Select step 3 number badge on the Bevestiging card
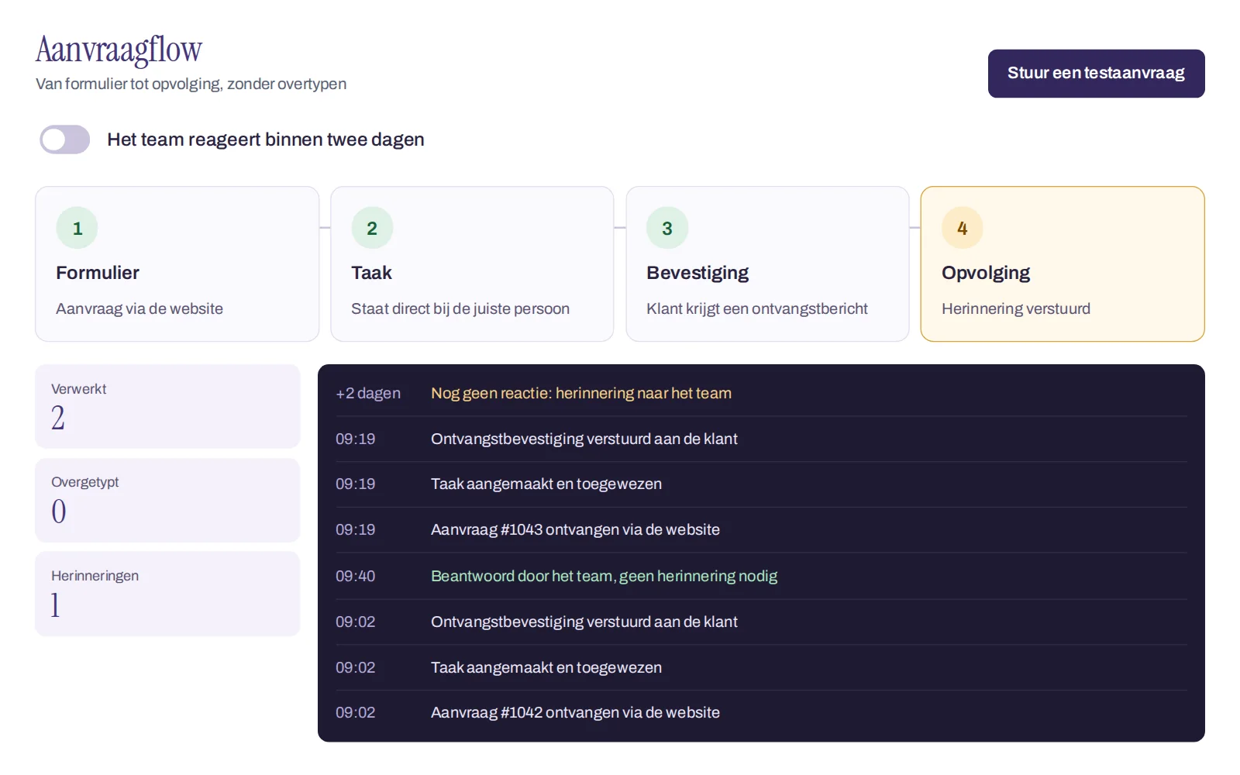Viewport: 1240px width, 775px height. point(667,228)
